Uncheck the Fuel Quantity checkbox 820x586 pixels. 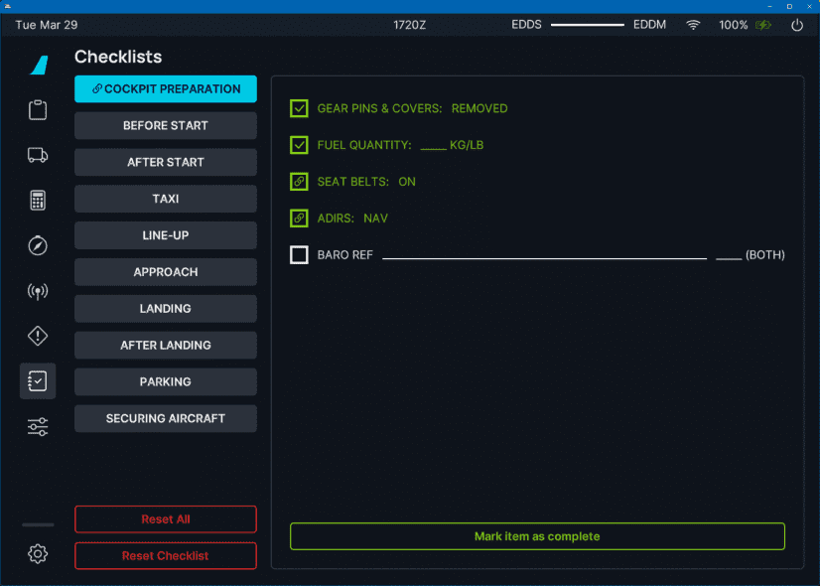[x=299, y=145]
